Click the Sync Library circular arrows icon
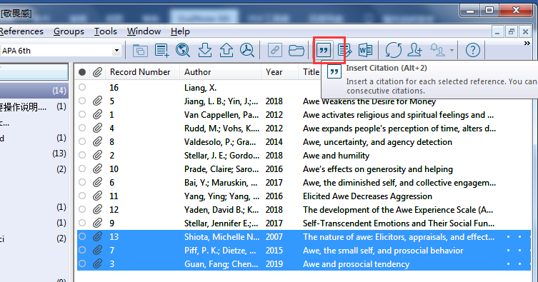Screen dimensions: 538x282 click(x=393, y=51)
